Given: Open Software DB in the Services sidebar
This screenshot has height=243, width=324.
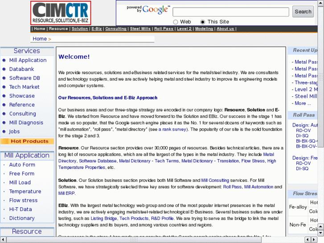Looking at the screenshot, I should point(25,78).
